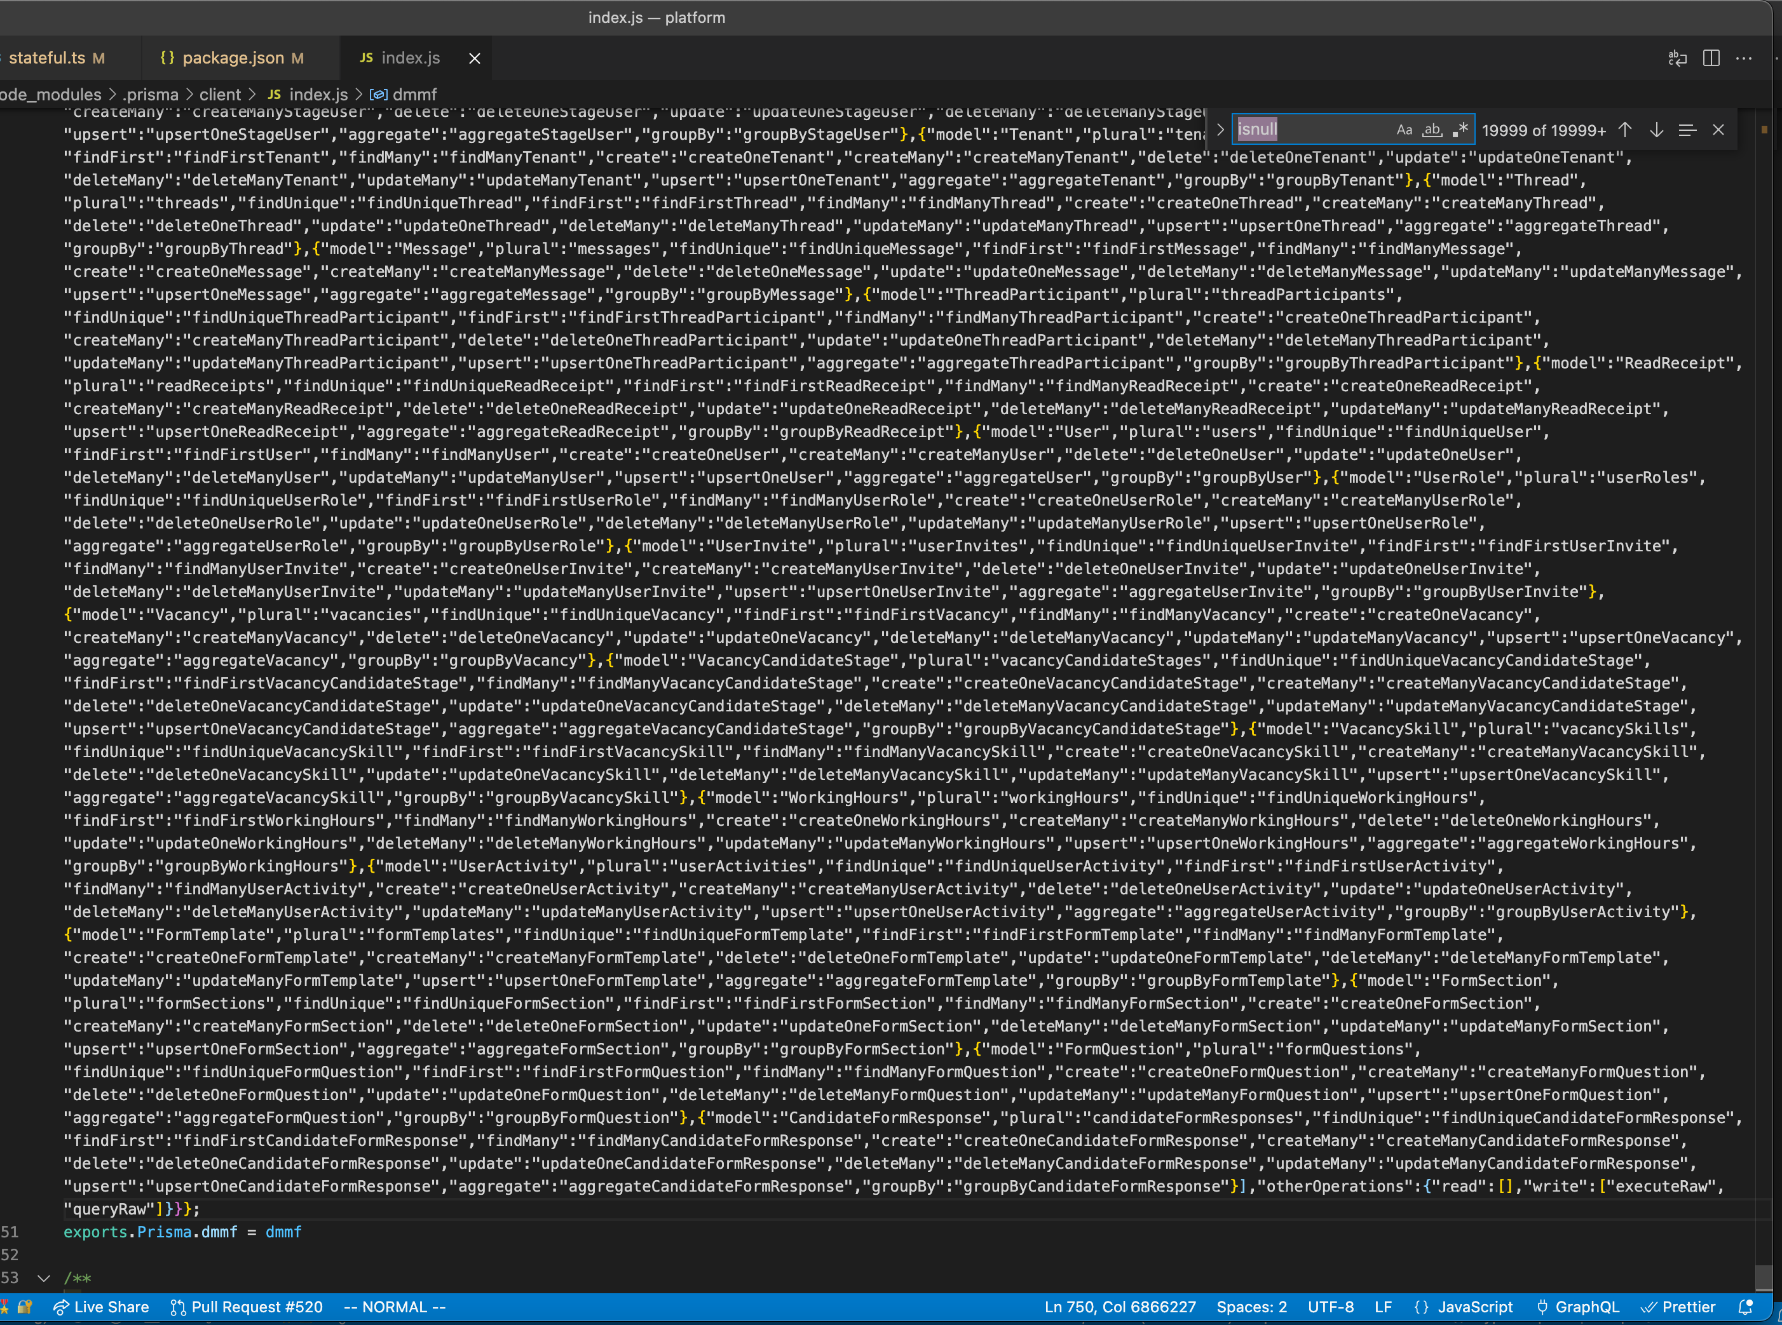Toggle Match Case in find widget
Screen dimensions: 1782x1325
(x=1403, y=130)
